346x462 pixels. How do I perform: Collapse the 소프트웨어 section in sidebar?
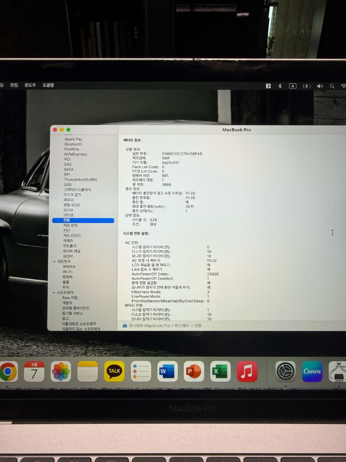pos(54,293)
